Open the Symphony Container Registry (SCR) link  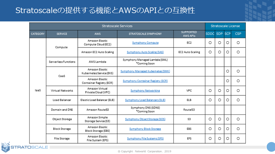coord(145,81)
